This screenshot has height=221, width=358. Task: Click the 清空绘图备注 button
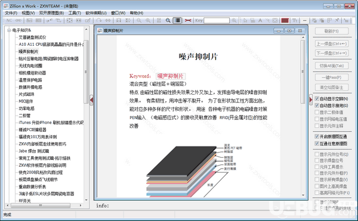pos(332,87)
